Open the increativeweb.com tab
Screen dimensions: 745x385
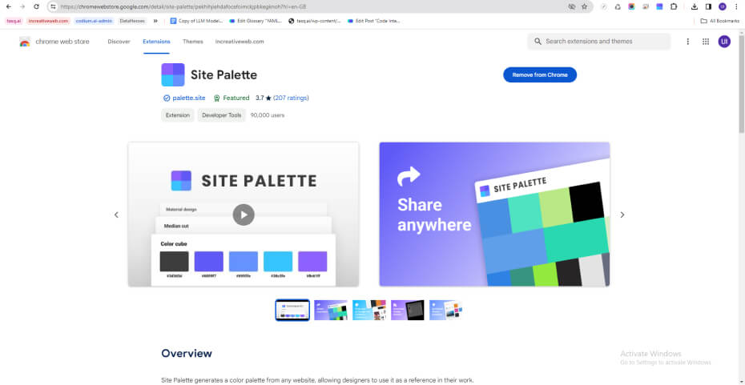(240, 42)
